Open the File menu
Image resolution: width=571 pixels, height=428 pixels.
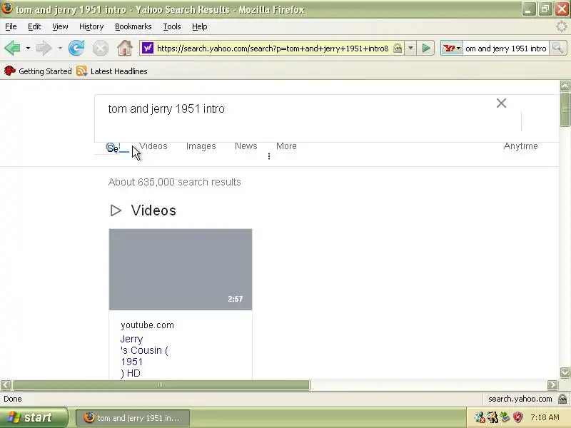11,26
